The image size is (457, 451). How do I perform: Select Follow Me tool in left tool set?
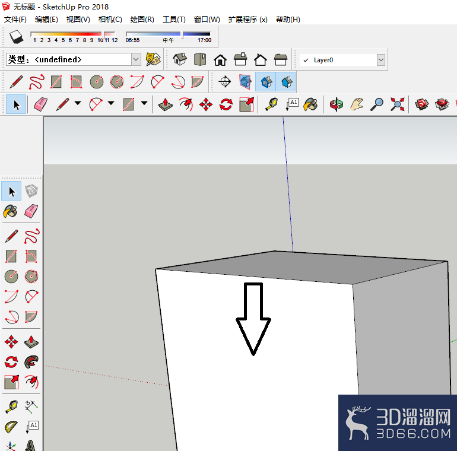pyautogui.click(x=31, y=362)
